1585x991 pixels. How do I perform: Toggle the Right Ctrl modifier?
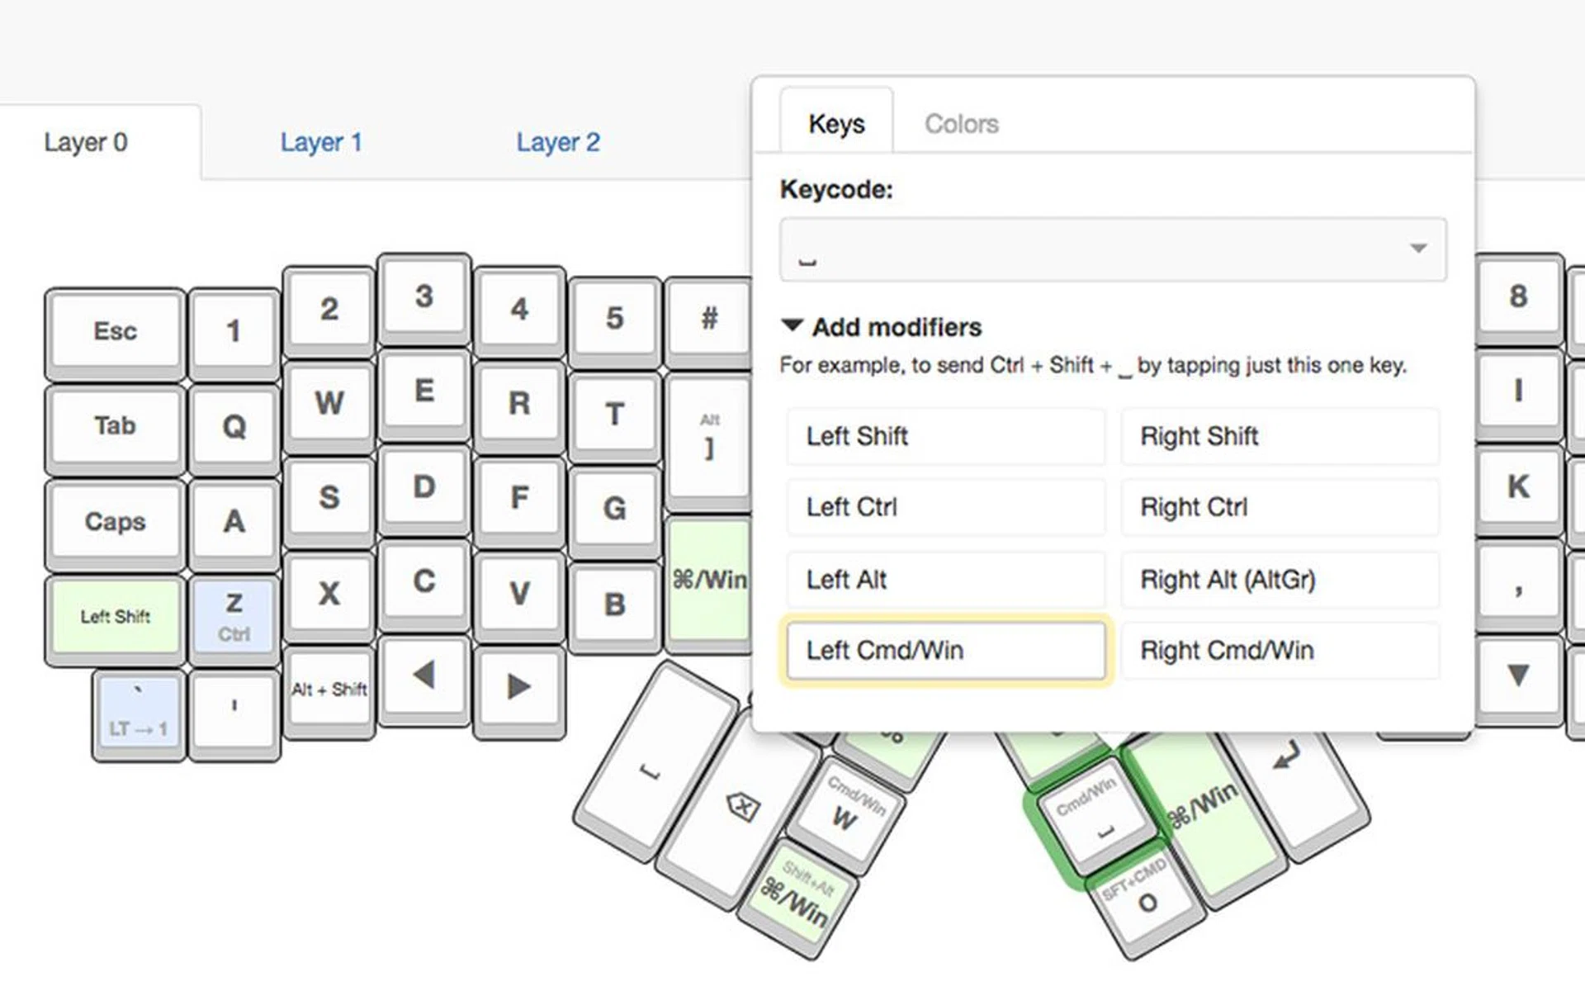click(1279, 507)
